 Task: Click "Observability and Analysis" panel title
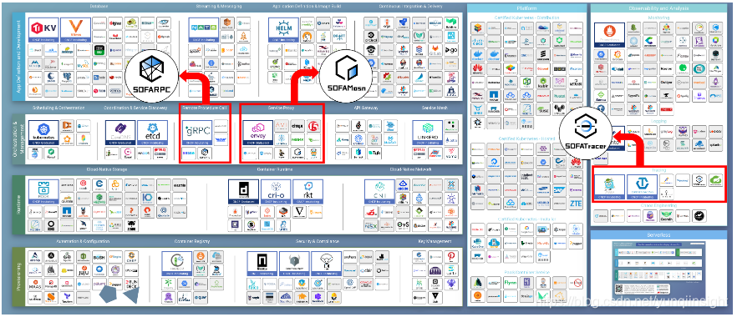pyautogui.click(x=658, y=8)
